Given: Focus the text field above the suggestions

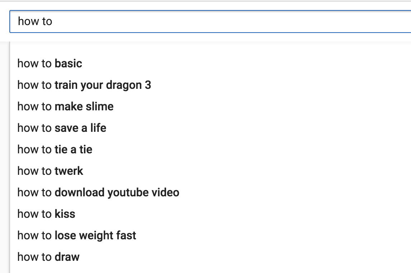Looking at the screenshot, I should (208, 21).
